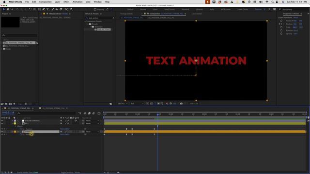
Task: Select the Roto Brush tool
Action: (x=66, y=9)
